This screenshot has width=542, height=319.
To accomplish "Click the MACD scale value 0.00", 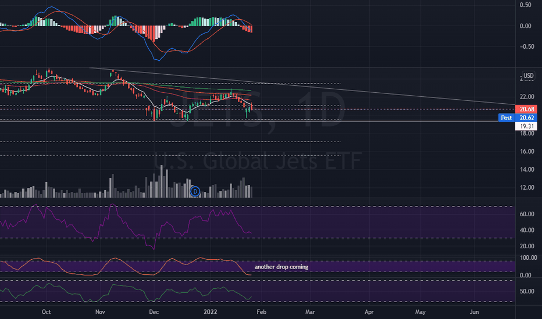I will tap(525, 26).
